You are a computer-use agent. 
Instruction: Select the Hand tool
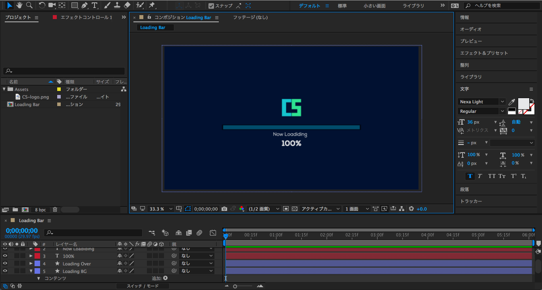click(x=19, y=5)
